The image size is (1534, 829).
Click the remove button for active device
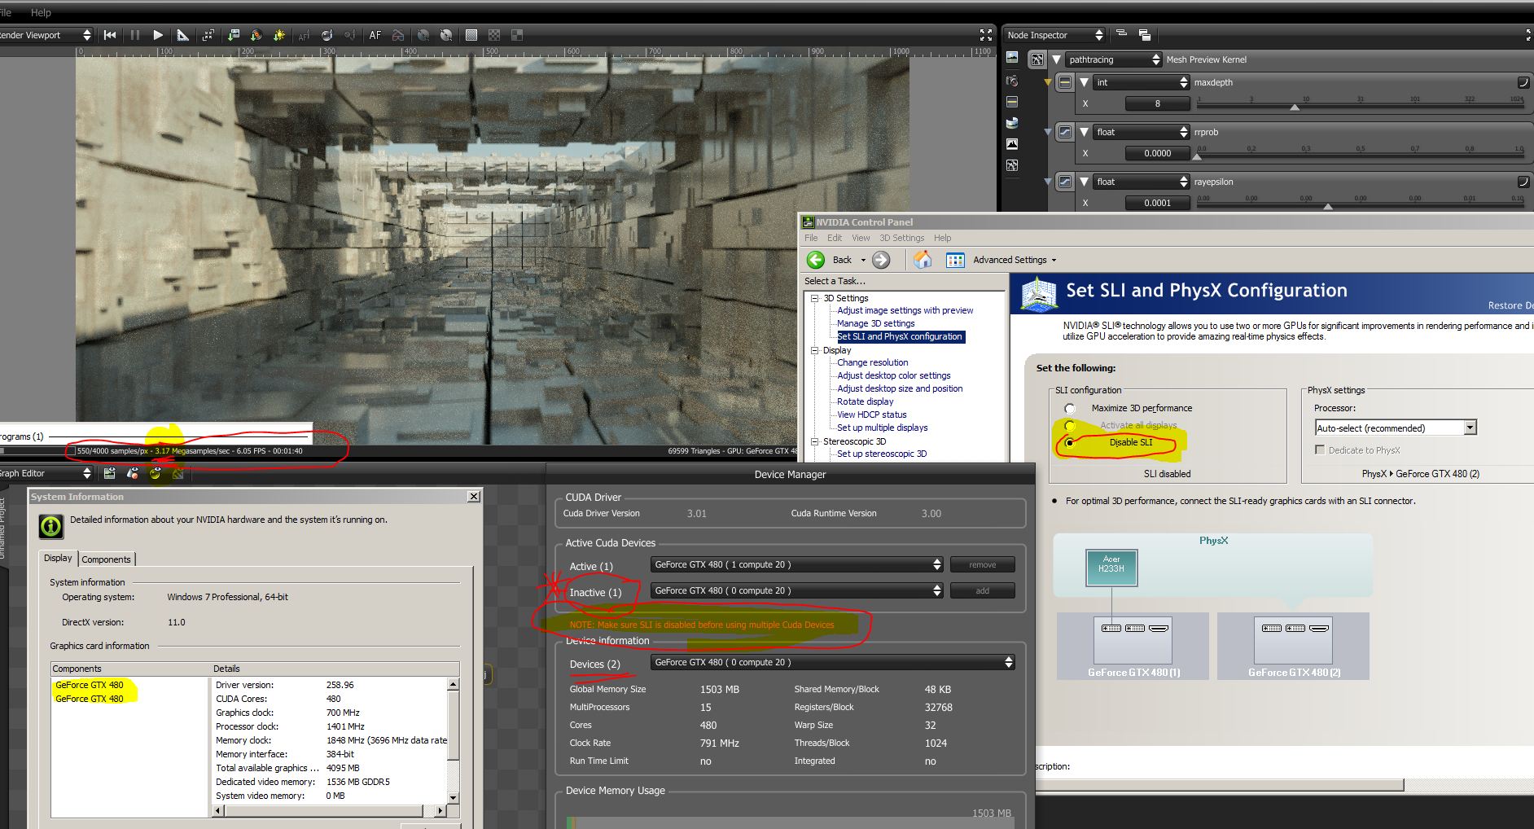pyautogui.click(x=983, y=564)
